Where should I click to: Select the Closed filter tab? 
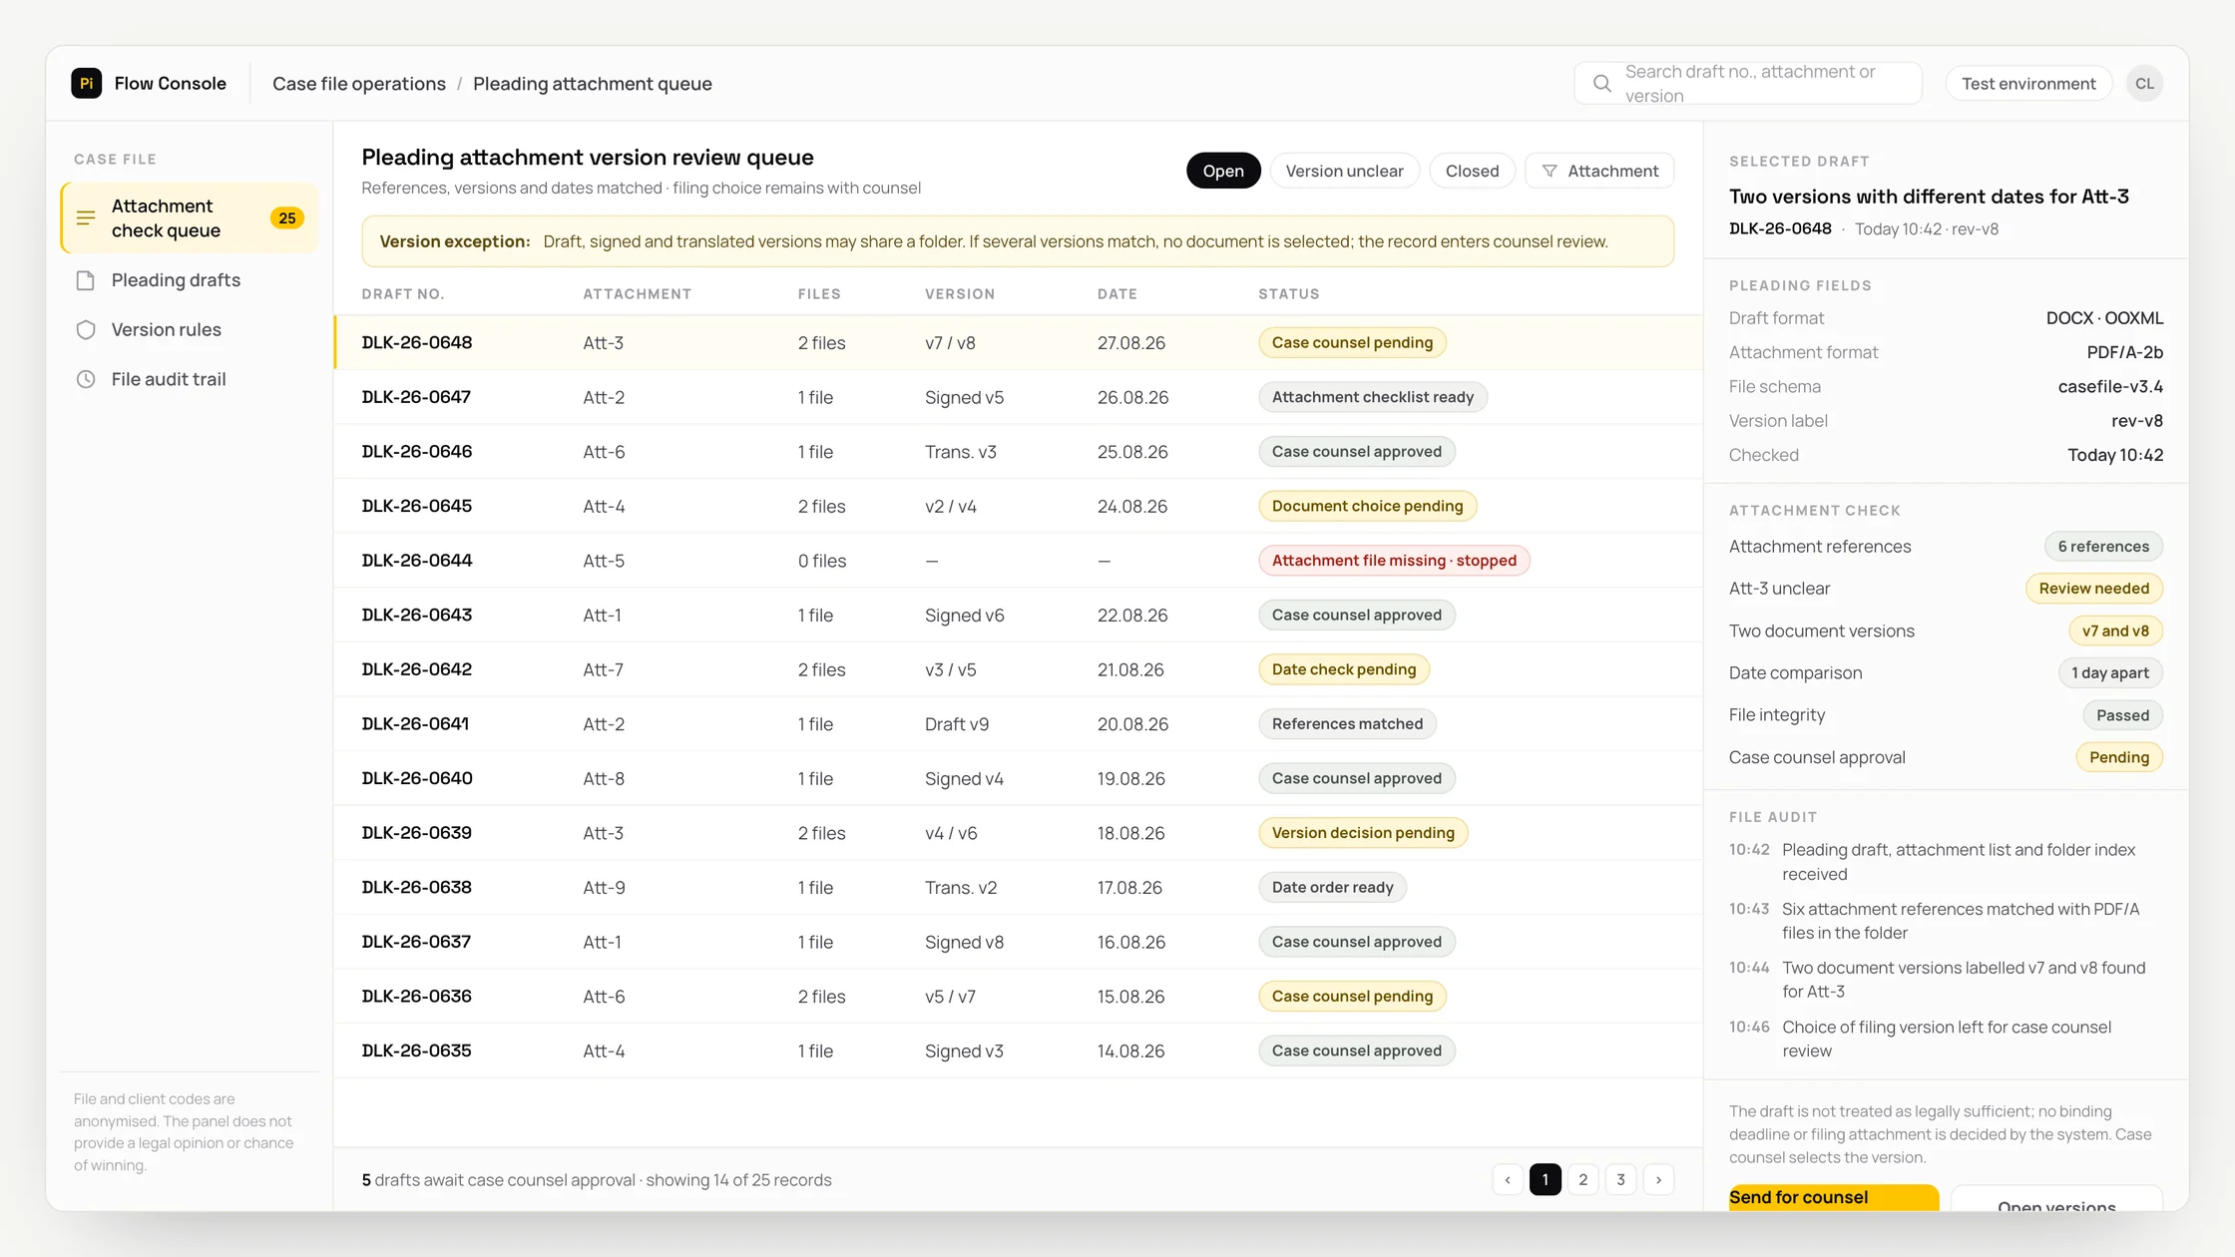(1472, 171)
